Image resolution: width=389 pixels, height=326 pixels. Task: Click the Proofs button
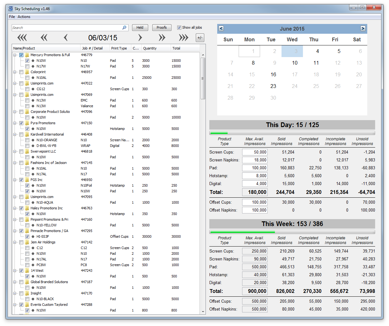coord(162,28)
